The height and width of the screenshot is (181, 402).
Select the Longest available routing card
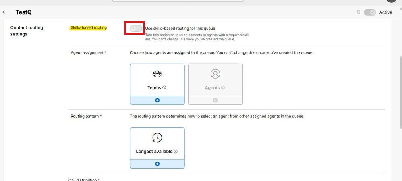(157, 148)
